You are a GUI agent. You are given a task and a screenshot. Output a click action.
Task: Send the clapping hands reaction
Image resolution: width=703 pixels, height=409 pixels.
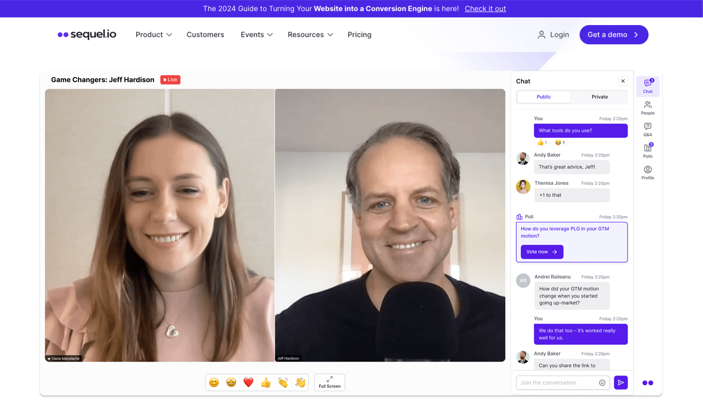[x=283, y=382]
